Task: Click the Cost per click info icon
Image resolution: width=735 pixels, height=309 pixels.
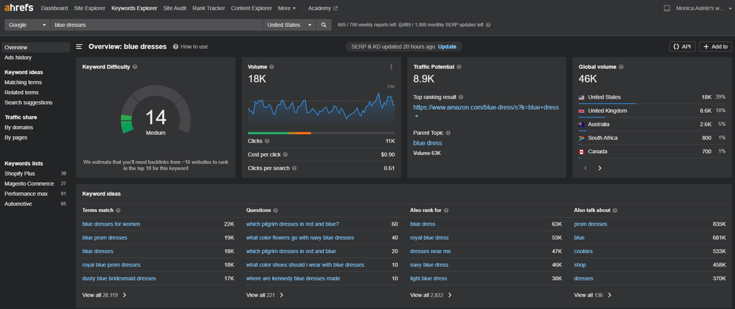Action: (285, 155)
